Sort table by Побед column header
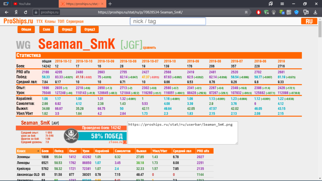The height and width of the screenshot is (181, 322). tap(61, 151)
